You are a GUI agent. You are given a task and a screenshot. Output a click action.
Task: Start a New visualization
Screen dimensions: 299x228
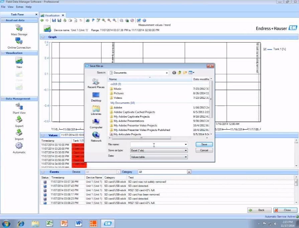pyautogui.click(x=19, y=63)
